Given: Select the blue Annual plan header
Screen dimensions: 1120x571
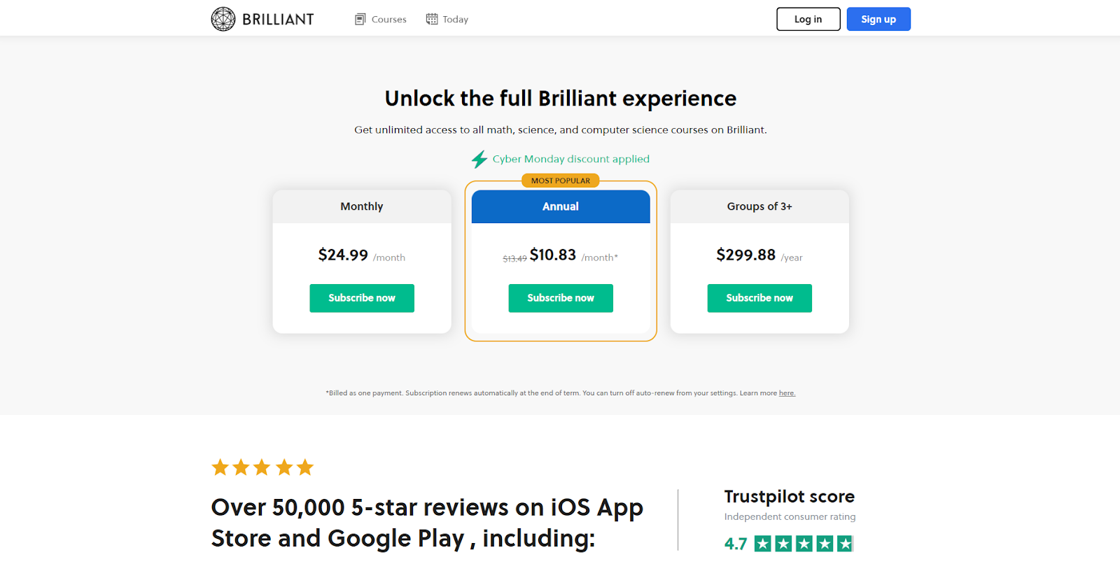Looking at the screenshot, I should [x=561, y=206].
